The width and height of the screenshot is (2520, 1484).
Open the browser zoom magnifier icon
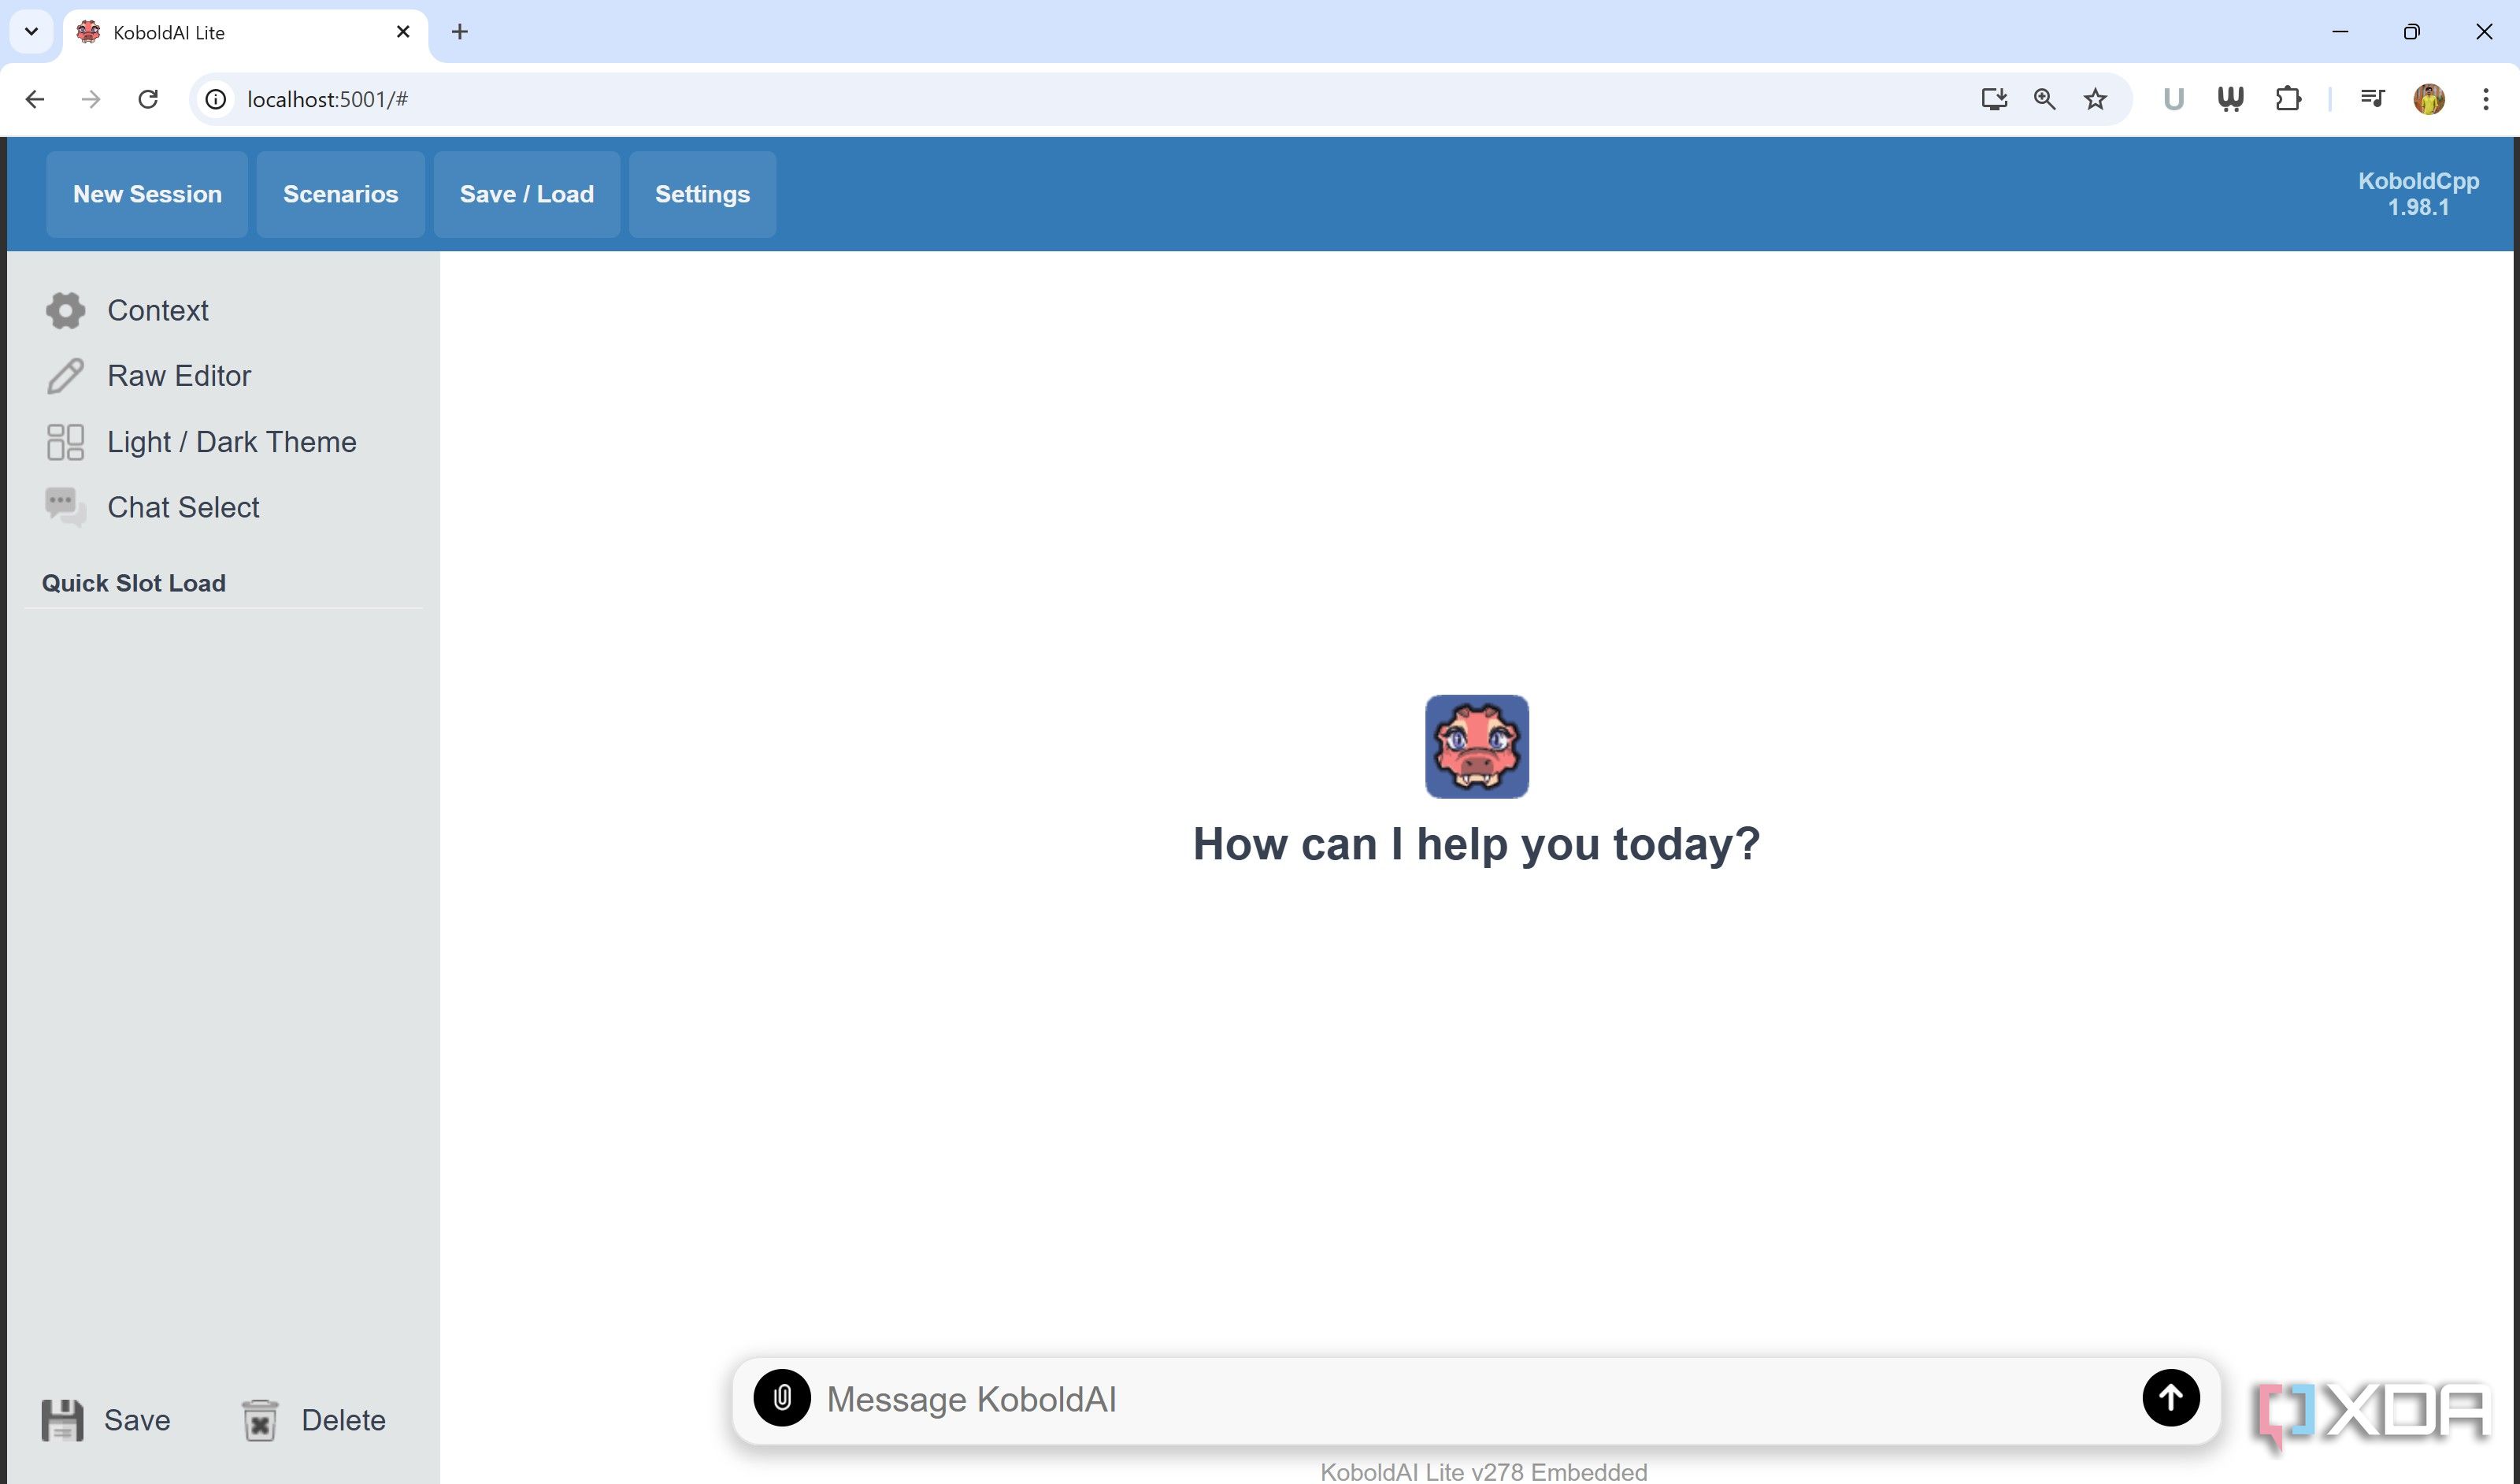pyautogui.click(x=2045, y=99)
